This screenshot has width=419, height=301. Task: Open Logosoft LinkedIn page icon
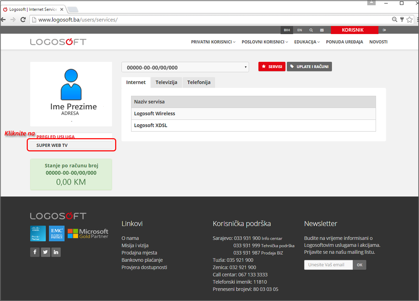coord(56,252)
